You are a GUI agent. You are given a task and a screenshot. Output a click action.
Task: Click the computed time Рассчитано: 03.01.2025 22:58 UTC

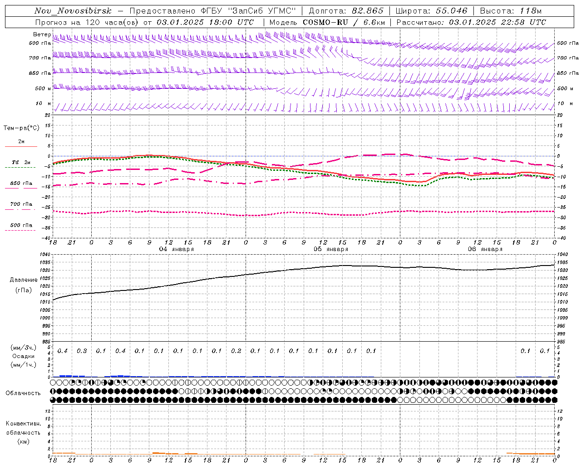coord(472,22)
